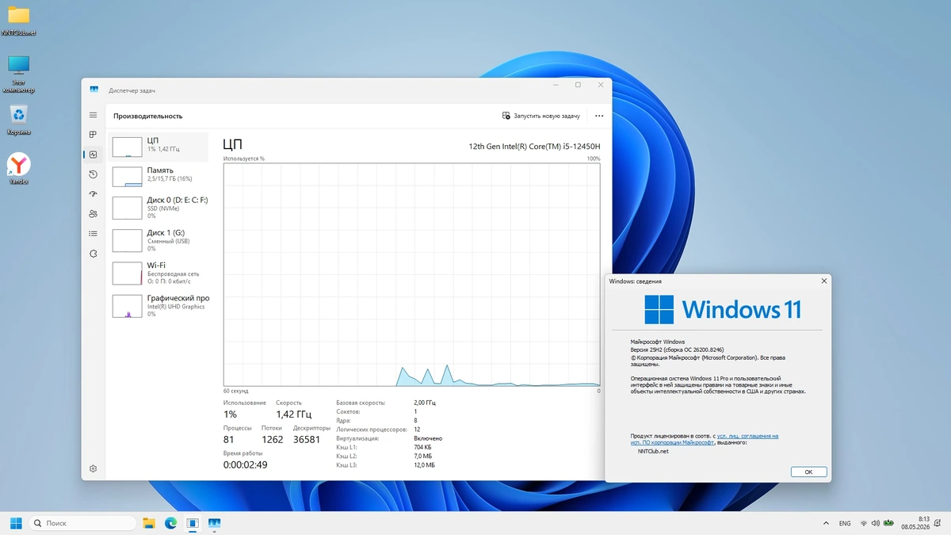The height and width of the screenshot is (535, 951).
Task: Click the uptime value 0:00:02:49
Action: (x=245, y=465)
